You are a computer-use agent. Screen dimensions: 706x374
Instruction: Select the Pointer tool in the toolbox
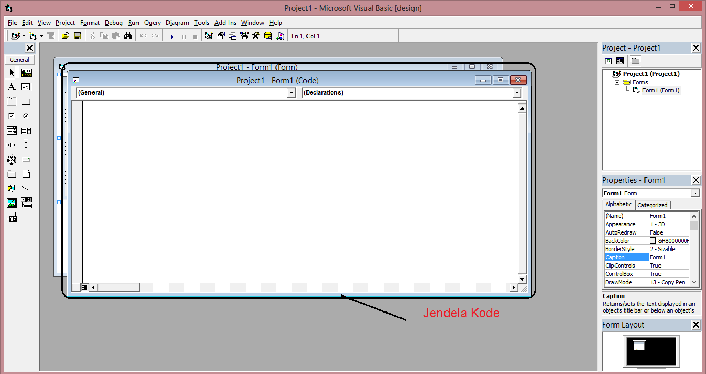pyautogui.click(x=11, y=72)
